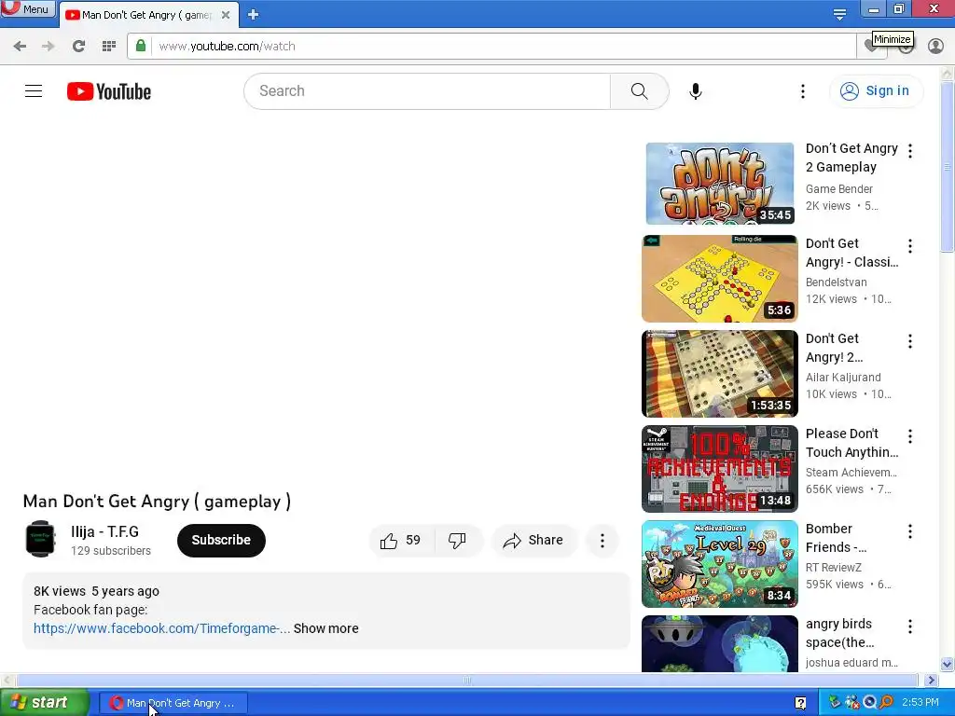Click the Steam Achievem... channel name
The width and height of the screenshot is (955, 716).
click(851, 473)
